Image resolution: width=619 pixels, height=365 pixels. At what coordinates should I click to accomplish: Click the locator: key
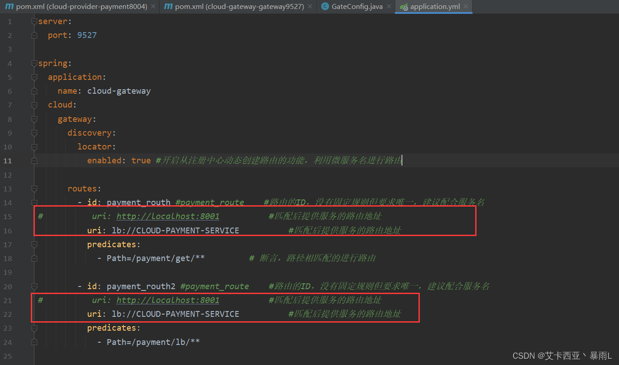(97, 147)
